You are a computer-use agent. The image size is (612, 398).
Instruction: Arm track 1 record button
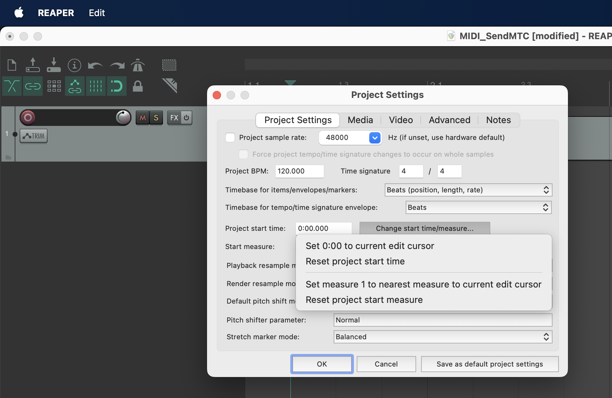(28, 118)
